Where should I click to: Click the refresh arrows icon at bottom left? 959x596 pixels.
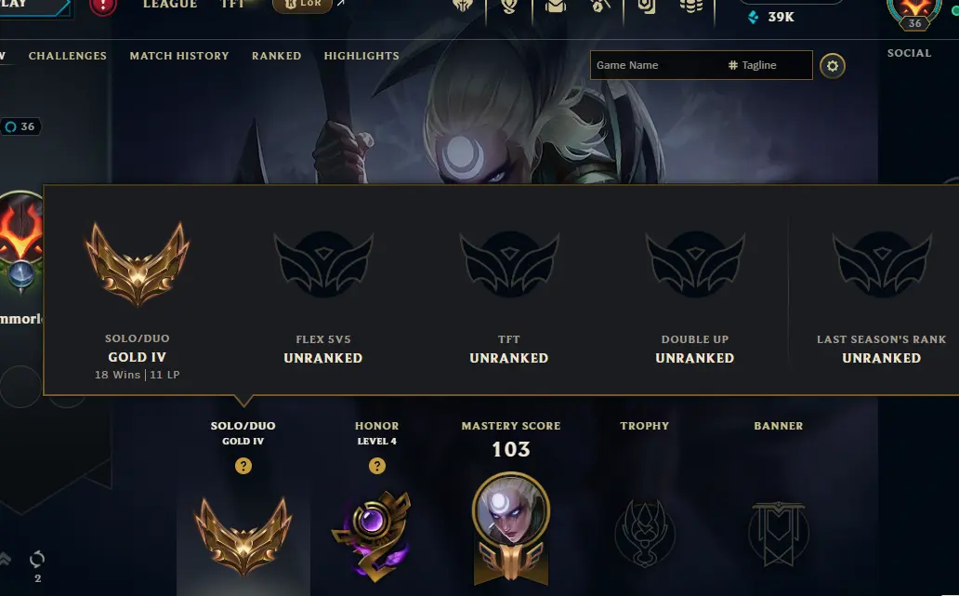pyautogui.click(x=37, y=560)
